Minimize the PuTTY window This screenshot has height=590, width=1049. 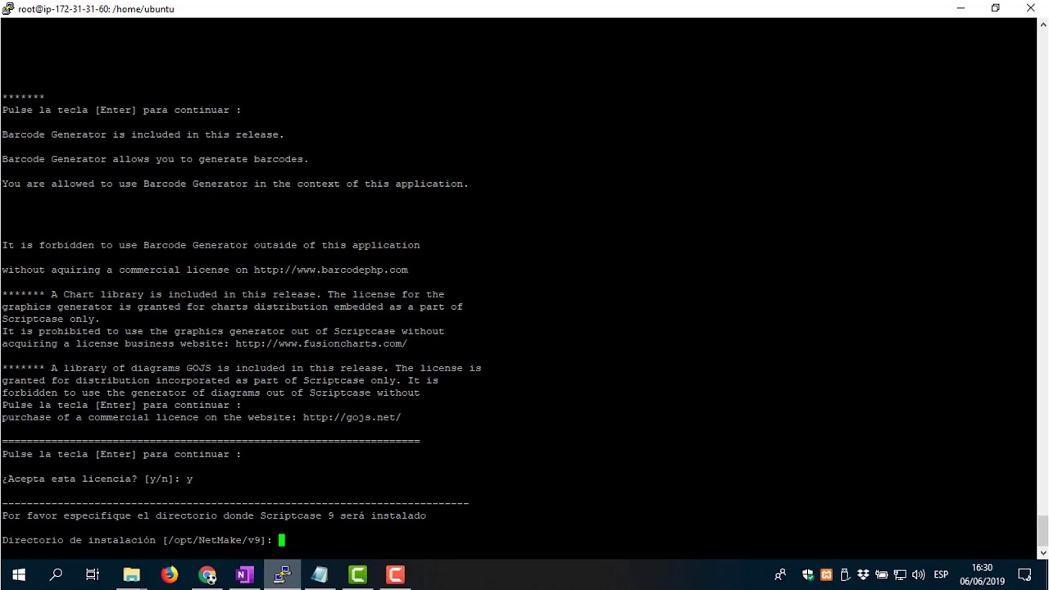pyautogui.click(x=960, y=8)
